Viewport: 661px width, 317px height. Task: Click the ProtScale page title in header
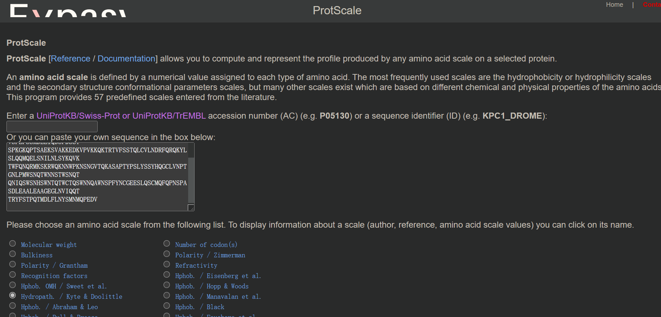(337, 10)
